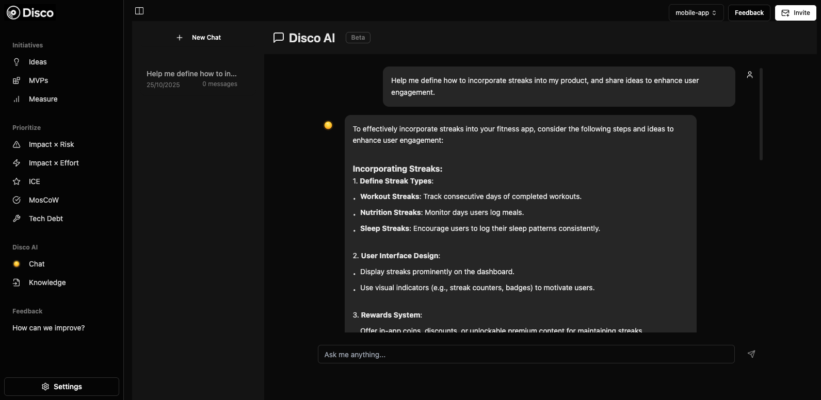Open Knowledge in sidebar
The image size is (821, 400).
click(x=47, y=282)
